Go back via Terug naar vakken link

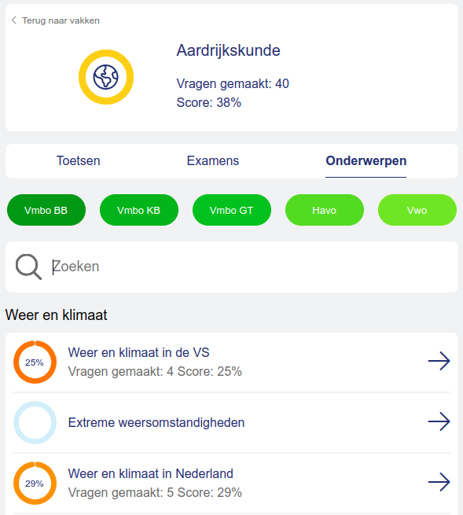(x=61, y=20)
